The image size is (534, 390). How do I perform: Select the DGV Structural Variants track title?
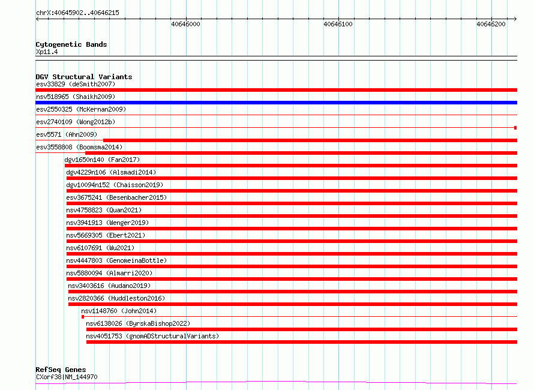coord(83,77)
